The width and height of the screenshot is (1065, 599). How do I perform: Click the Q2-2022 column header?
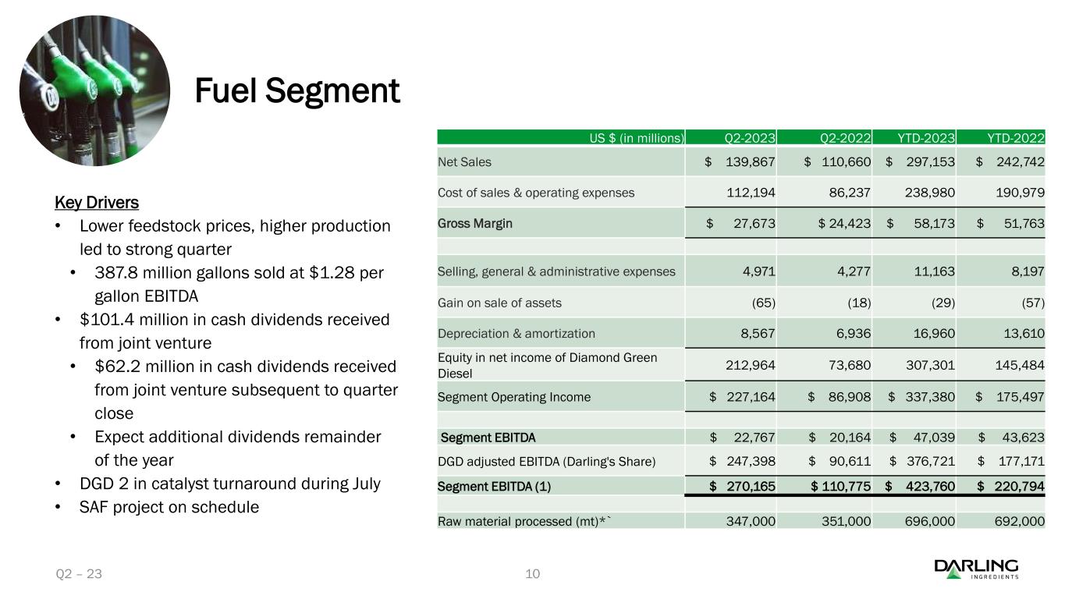[x=846, y=138]
